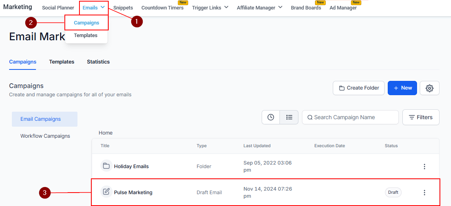Viewport: 451px width, 206px height.
Task: Click the blue New button
Action: tap(402, 88)
